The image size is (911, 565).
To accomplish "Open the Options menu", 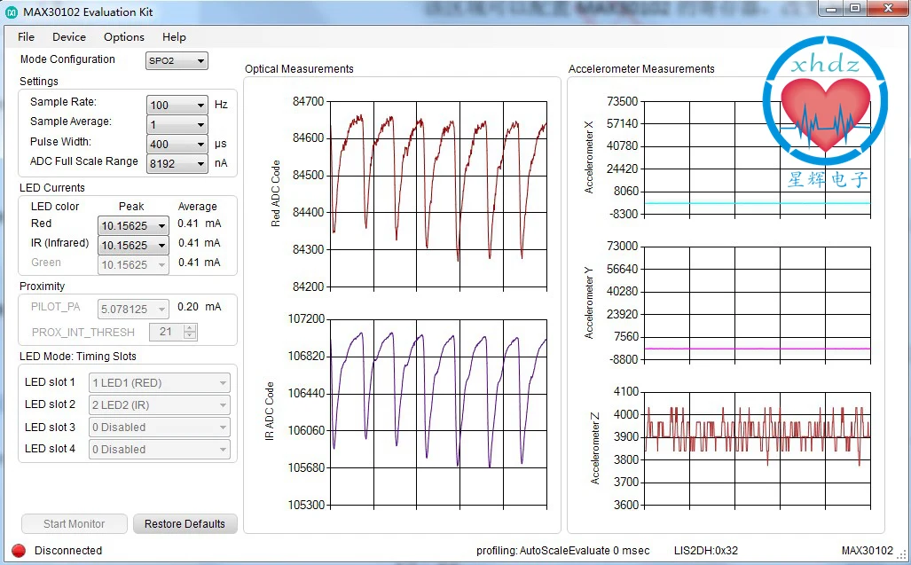I will [x=123, y=37].
